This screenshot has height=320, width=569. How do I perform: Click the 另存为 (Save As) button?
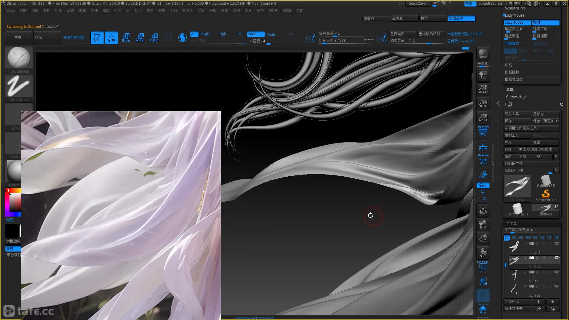click(x=546, y=114)
